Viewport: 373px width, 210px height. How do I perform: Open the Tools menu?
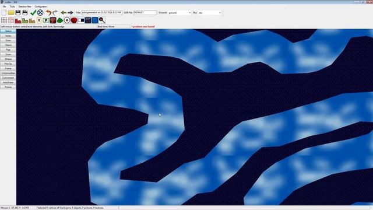pyautogui.click(x=12, y=6)
